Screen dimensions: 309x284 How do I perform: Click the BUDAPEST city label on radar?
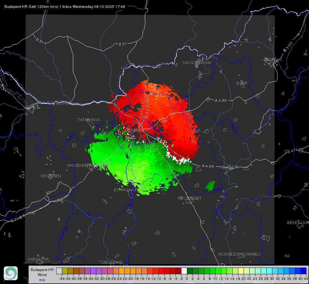pos(139,130)
